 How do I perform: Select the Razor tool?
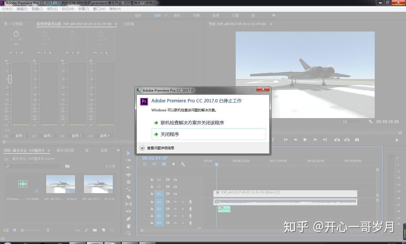click(129, 197)
